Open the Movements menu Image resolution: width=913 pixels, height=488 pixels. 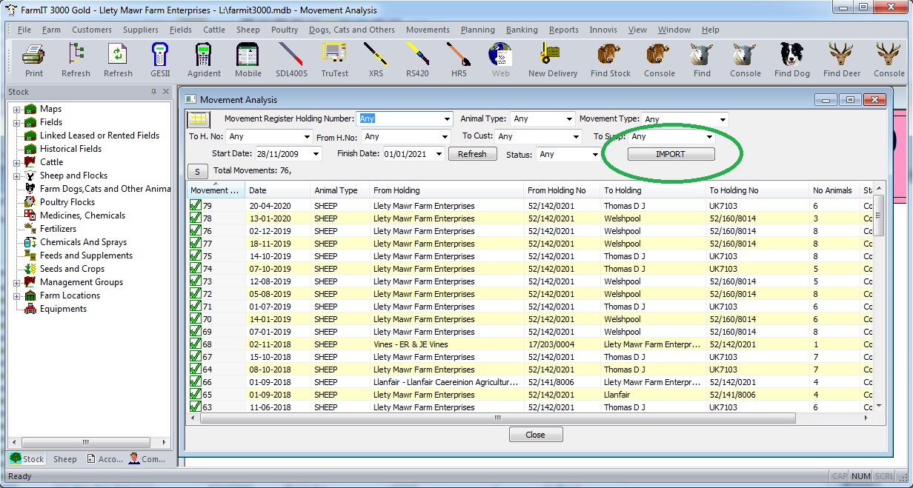(x=428, y=30)
